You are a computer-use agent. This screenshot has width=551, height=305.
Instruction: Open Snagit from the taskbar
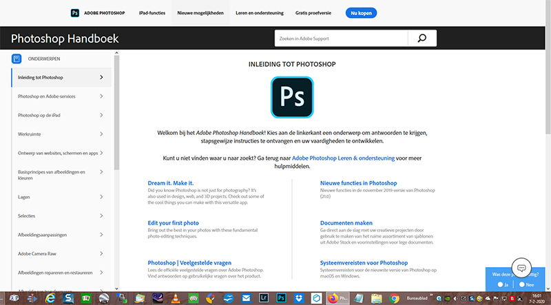67,298
